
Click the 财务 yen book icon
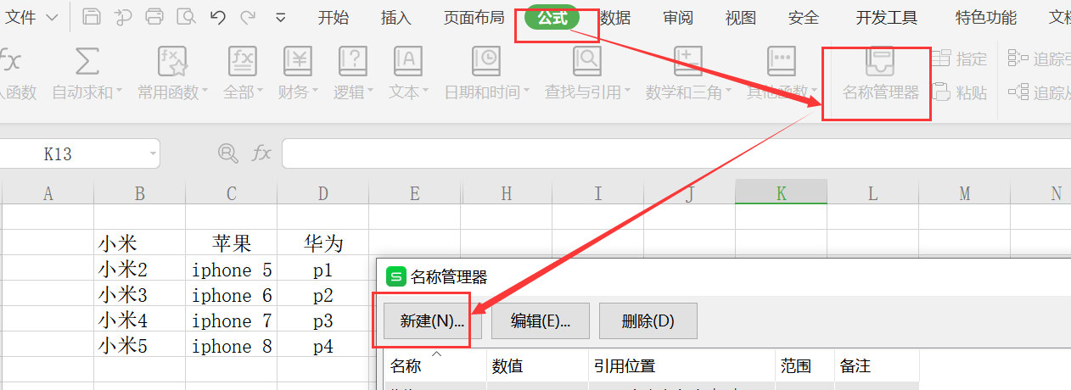pos(298,61)
